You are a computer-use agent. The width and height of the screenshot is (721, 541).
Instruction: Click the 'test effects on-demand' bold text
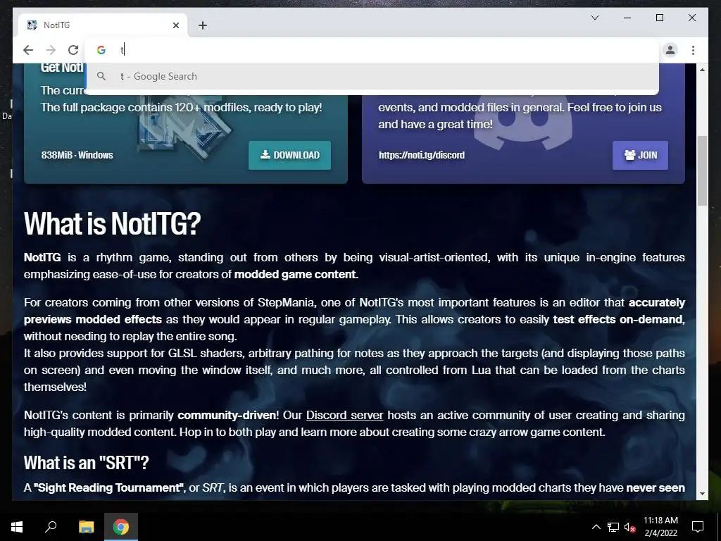pyautogui.click(x=618, y=319)
